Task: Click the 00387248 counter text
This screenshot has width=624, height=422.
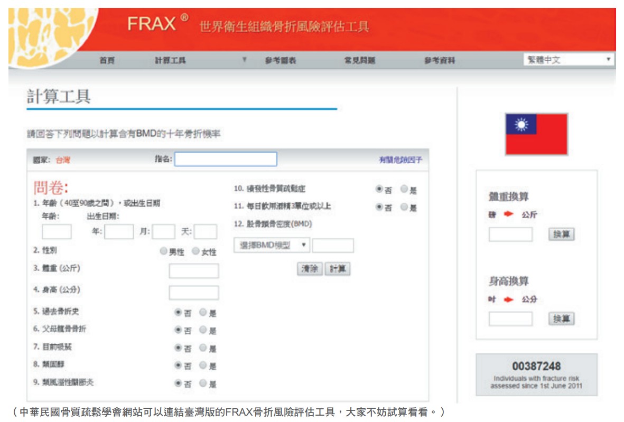Action: [536, 366]
